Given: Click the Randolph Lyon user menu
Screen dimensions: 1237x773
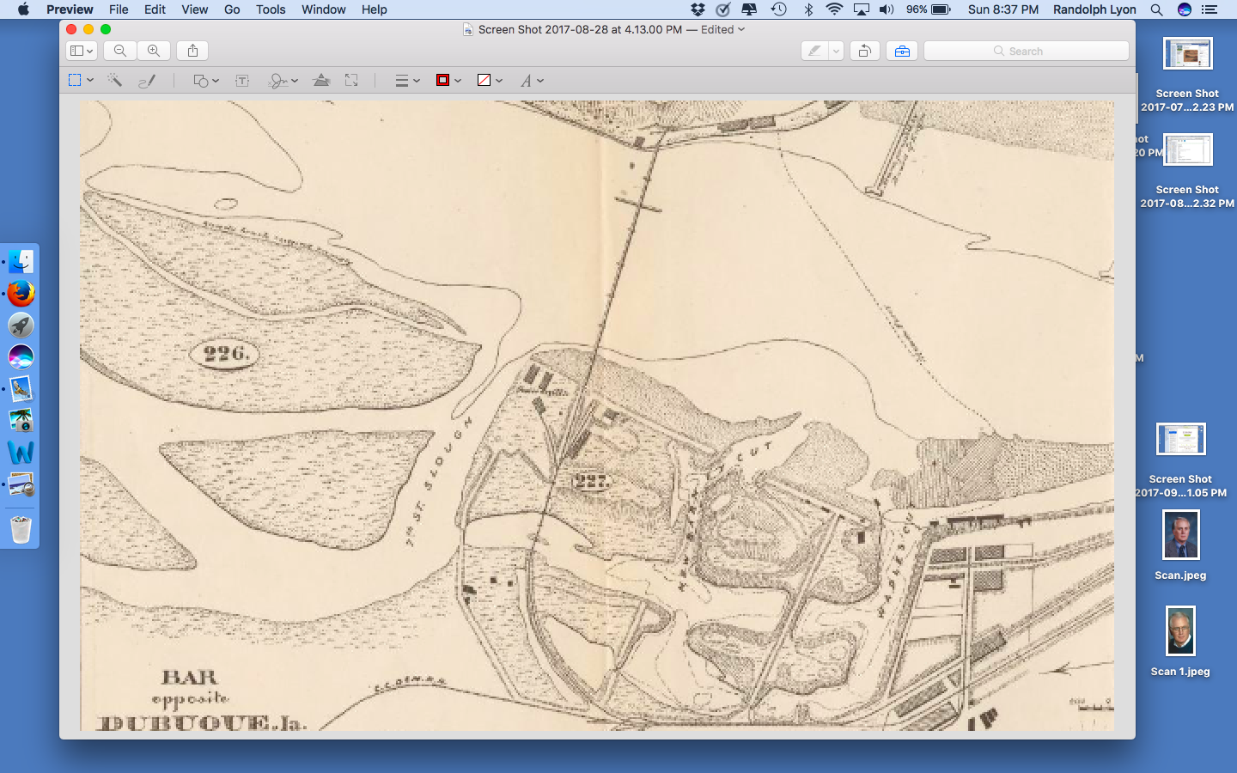Looking at the screenshot, I should (x=1094, y=9).
